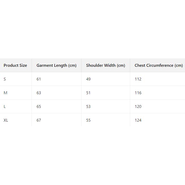Viewport: 185px width, 185px height.
Task: Click chest circumference value 112
Action: 138,79
